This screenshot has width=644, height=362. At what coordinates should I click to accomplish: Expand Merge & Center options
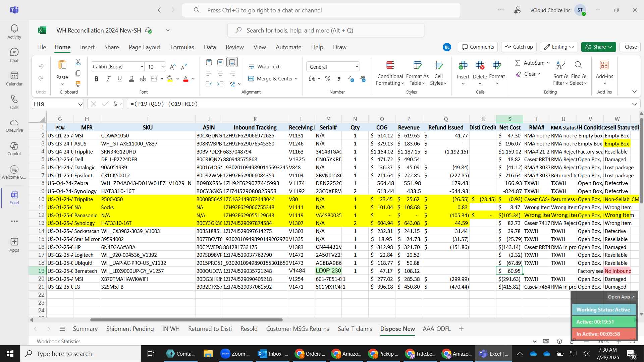(x=297, y=79)
